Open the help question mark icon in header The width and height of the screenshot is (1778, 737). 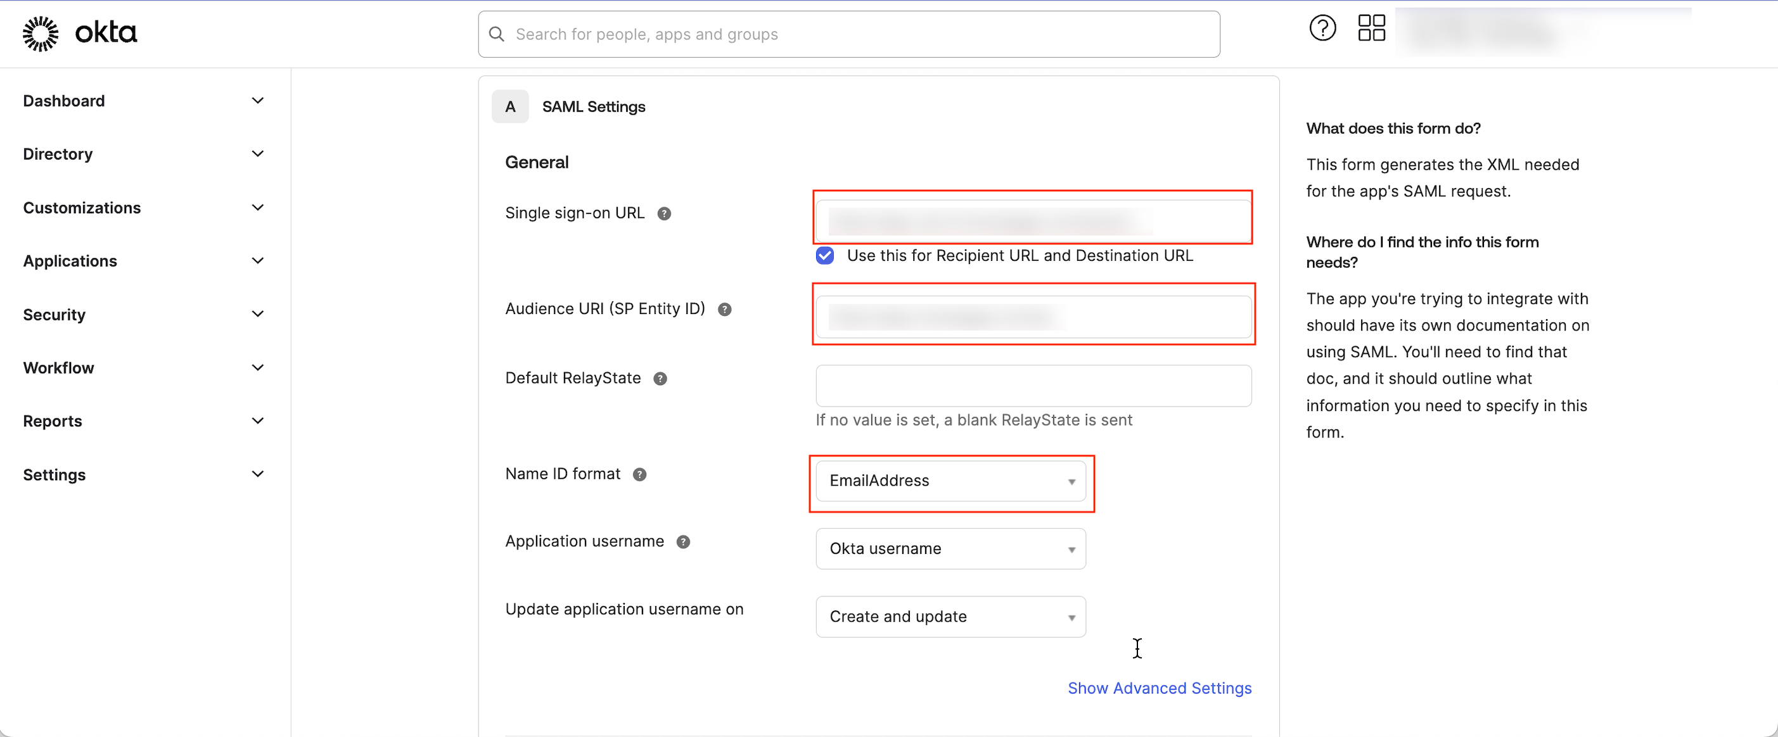coord(1322,28)
